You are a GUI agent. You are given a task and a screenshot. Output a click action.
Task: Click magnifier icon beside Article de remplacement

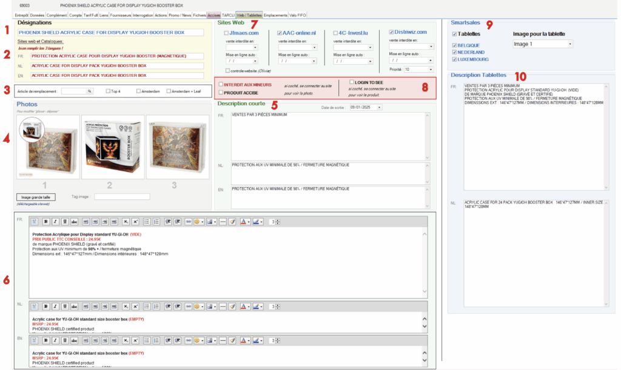[x=90, y=91]
